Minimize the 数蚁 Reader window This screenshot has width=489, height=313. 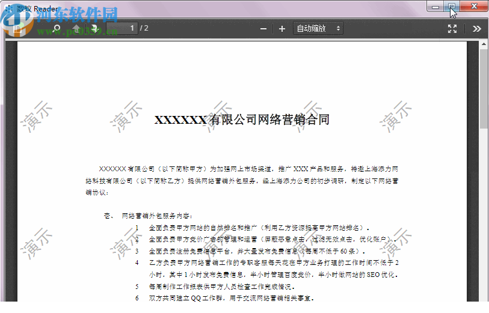(435, 7)
